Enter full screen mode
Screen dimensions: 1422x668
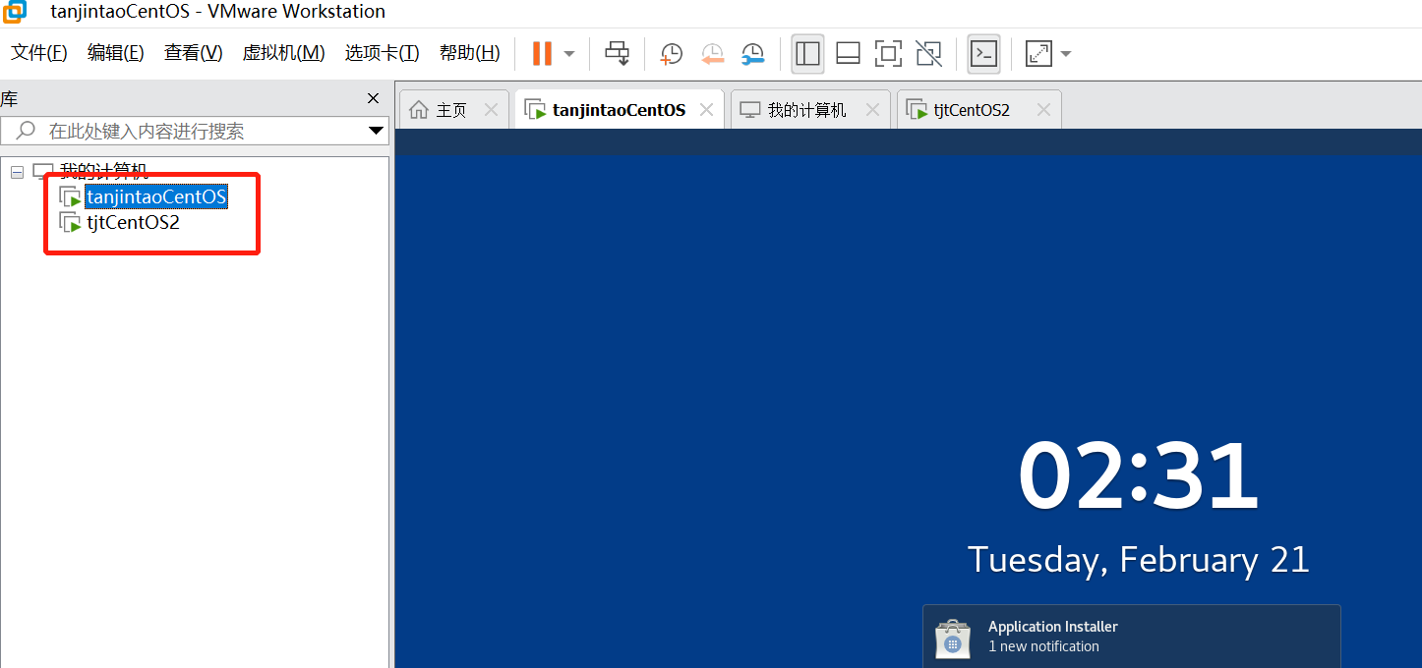click(x=888, y=54)
